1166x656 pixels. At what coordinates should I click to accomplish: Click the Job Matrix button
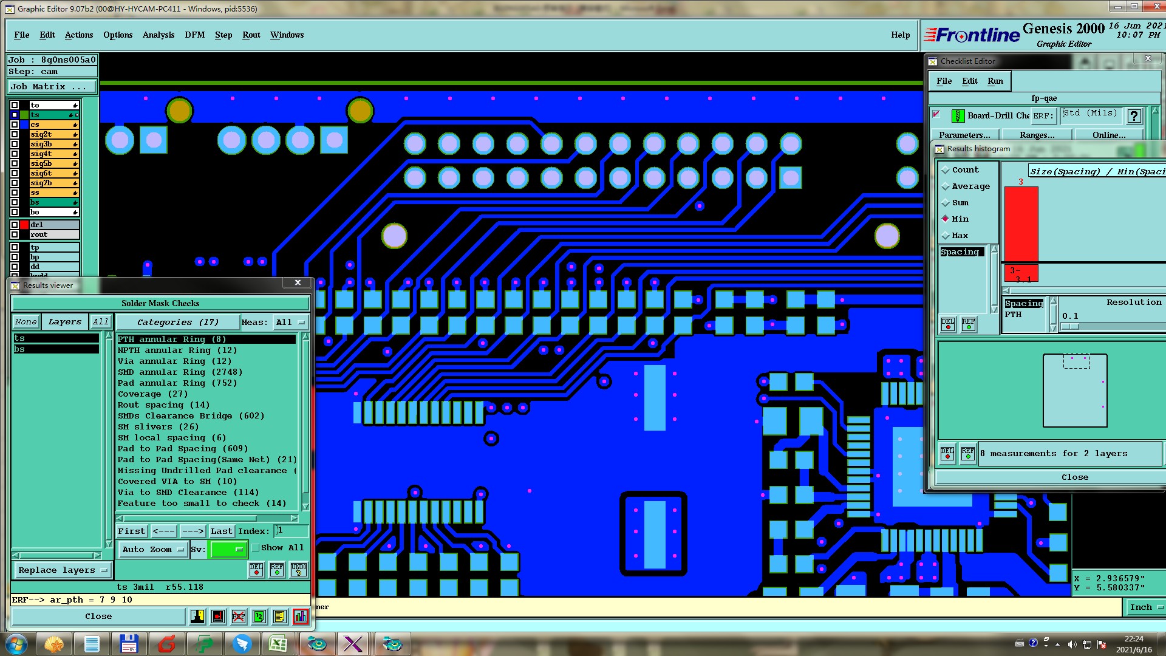52,87
